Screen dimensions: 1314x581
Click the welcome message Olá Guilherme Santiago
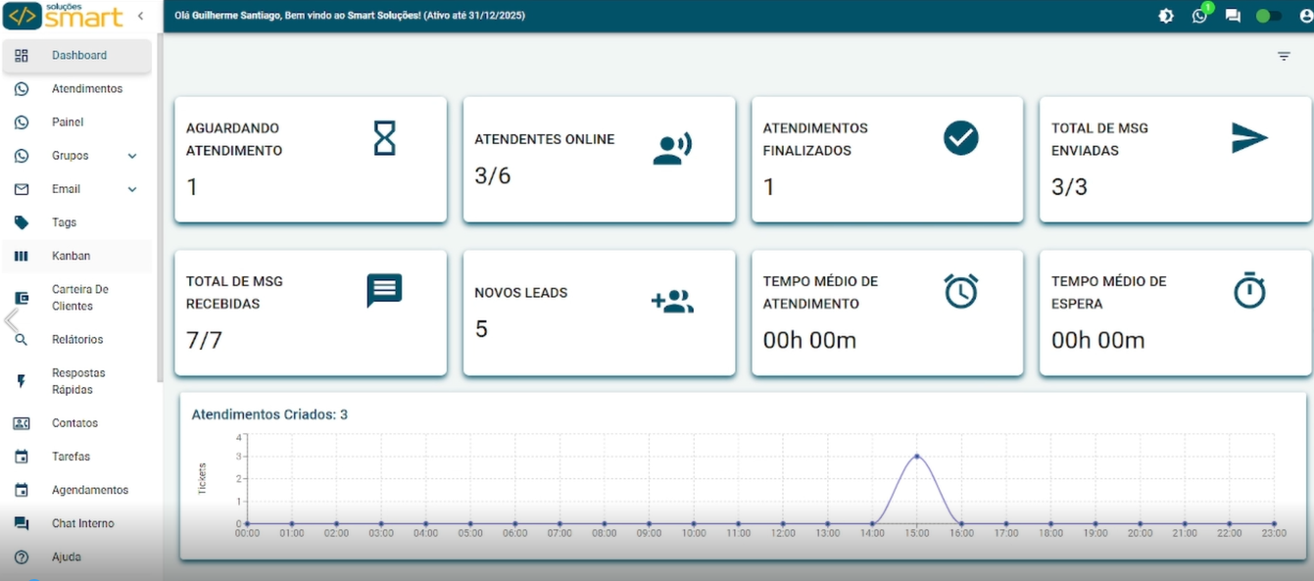tap(350, 16)
